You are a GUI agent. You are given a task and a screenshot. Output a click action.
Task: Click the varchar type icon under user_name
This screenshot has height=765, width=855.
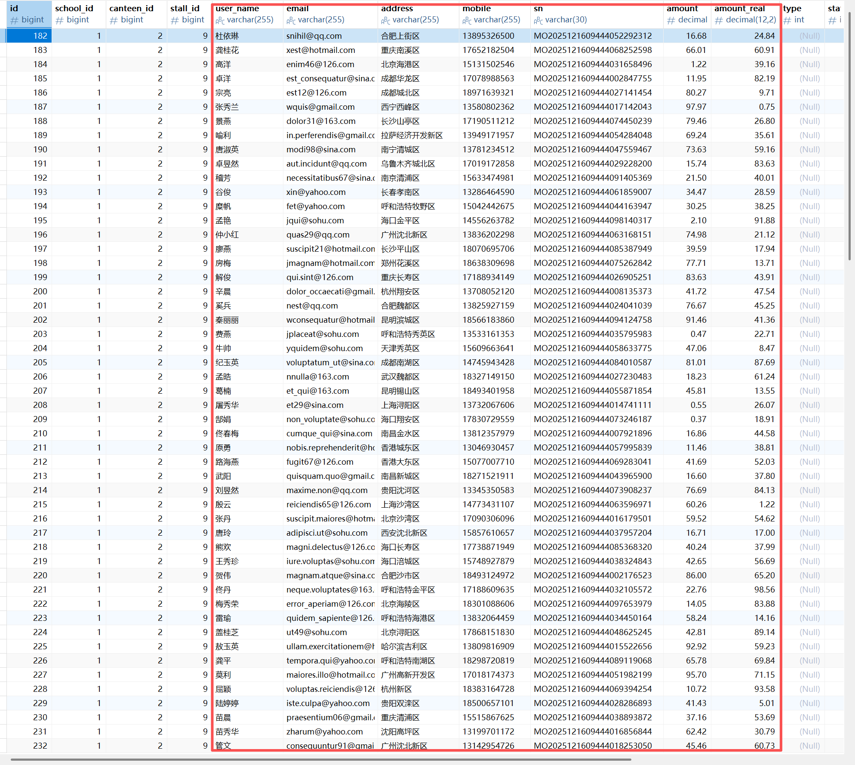220,20
